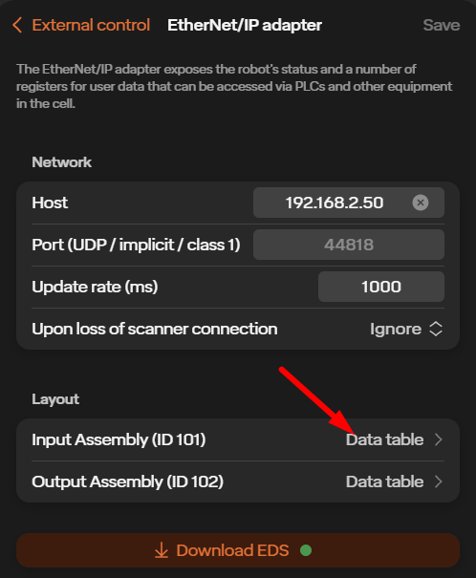Viewport: 476px width, 578px height.
Task: Download the EDS file
Action: point(238,550)
